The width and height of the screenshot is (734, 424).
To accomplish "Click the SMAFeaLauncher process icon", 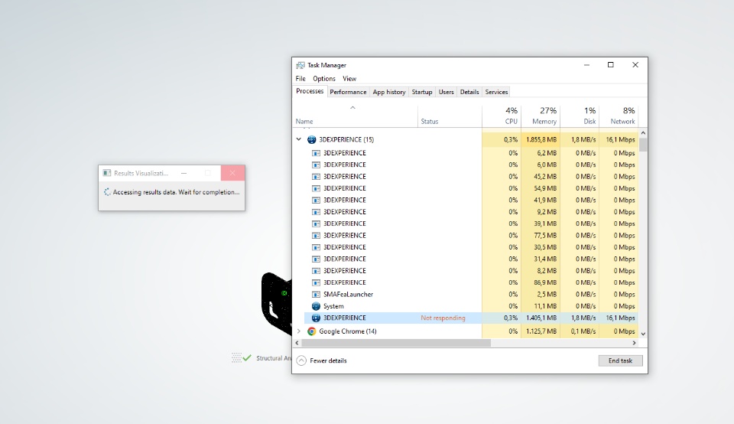I will click(316, 294).
